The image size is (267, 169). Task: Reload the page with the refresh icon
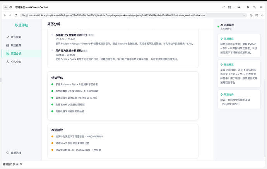pos(16,16)
